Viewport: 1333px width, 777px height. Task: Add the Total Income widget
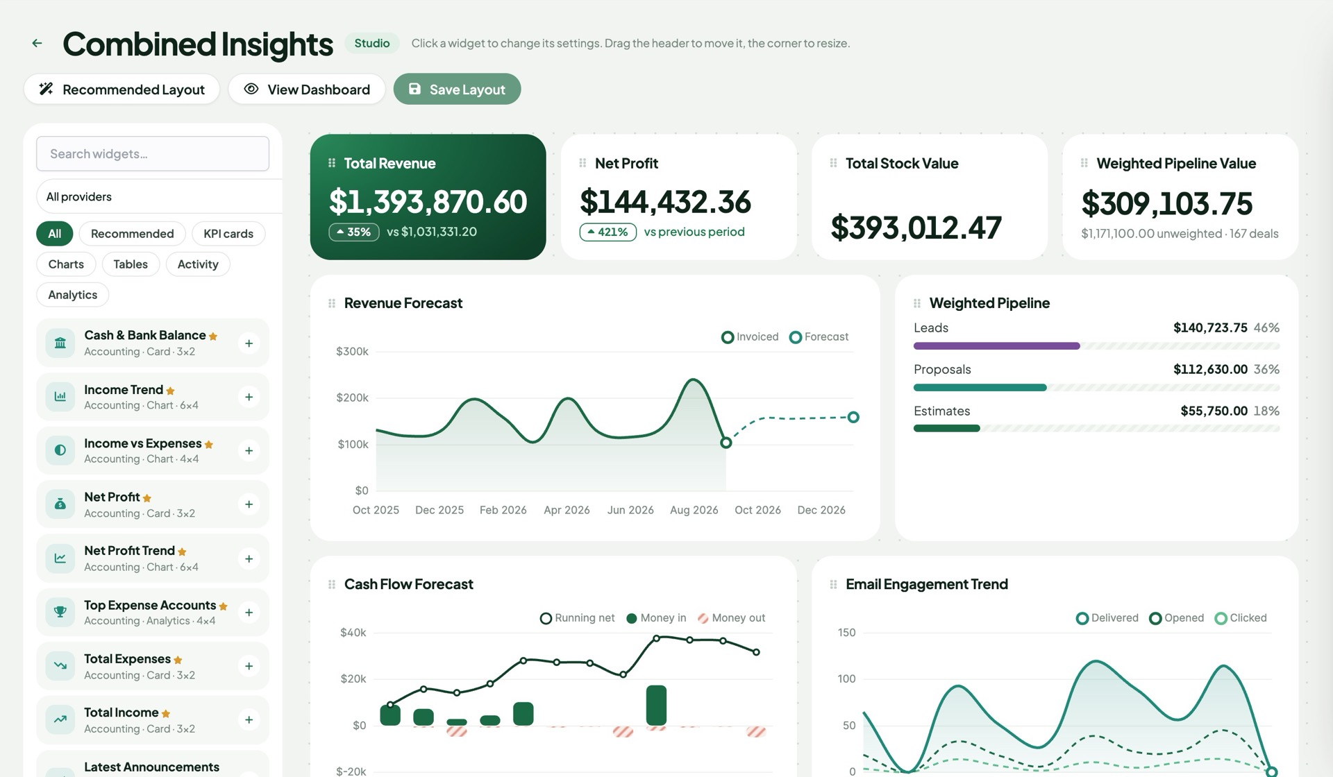[x=249, y=720]
